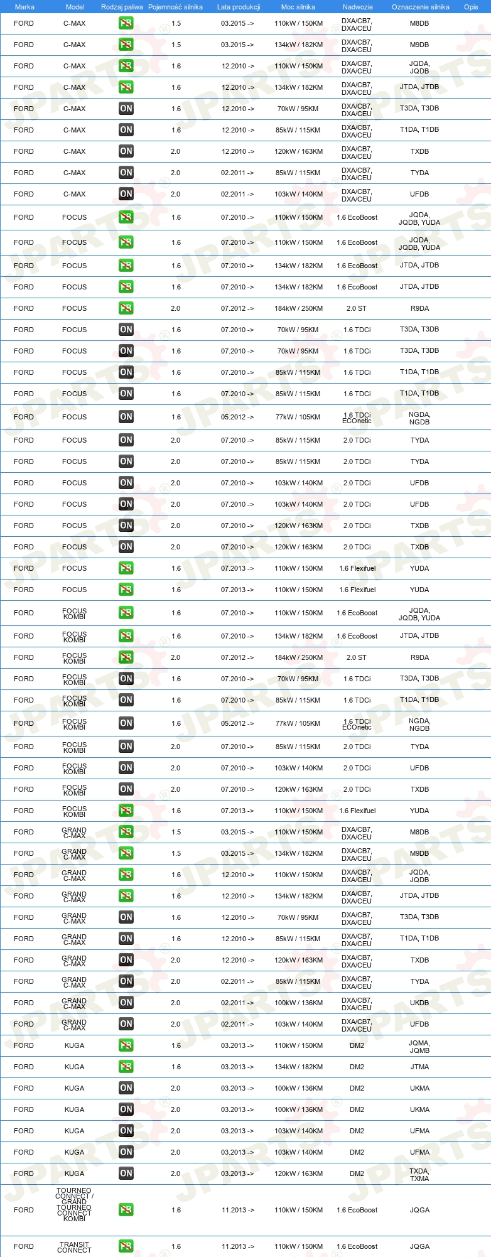This screenshot has height=1257, width=491.
Task: Click the PB fuel icon in the KUGA JQMA row
Action: 126,1045
